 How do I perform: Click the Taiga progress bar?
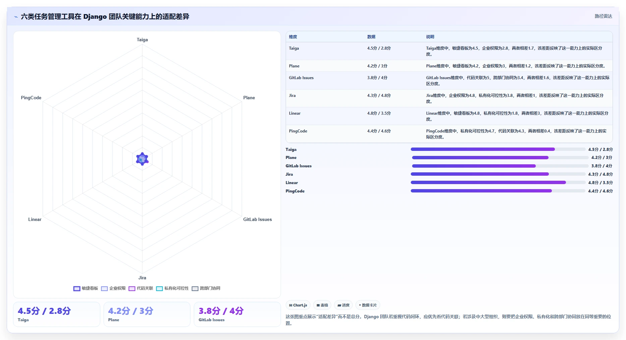(498, 149)
